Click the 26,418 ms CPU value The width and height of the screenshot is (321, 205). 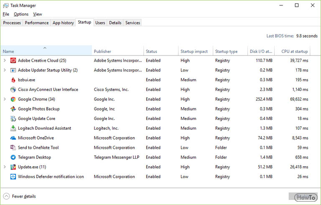[x=299, y=167]
